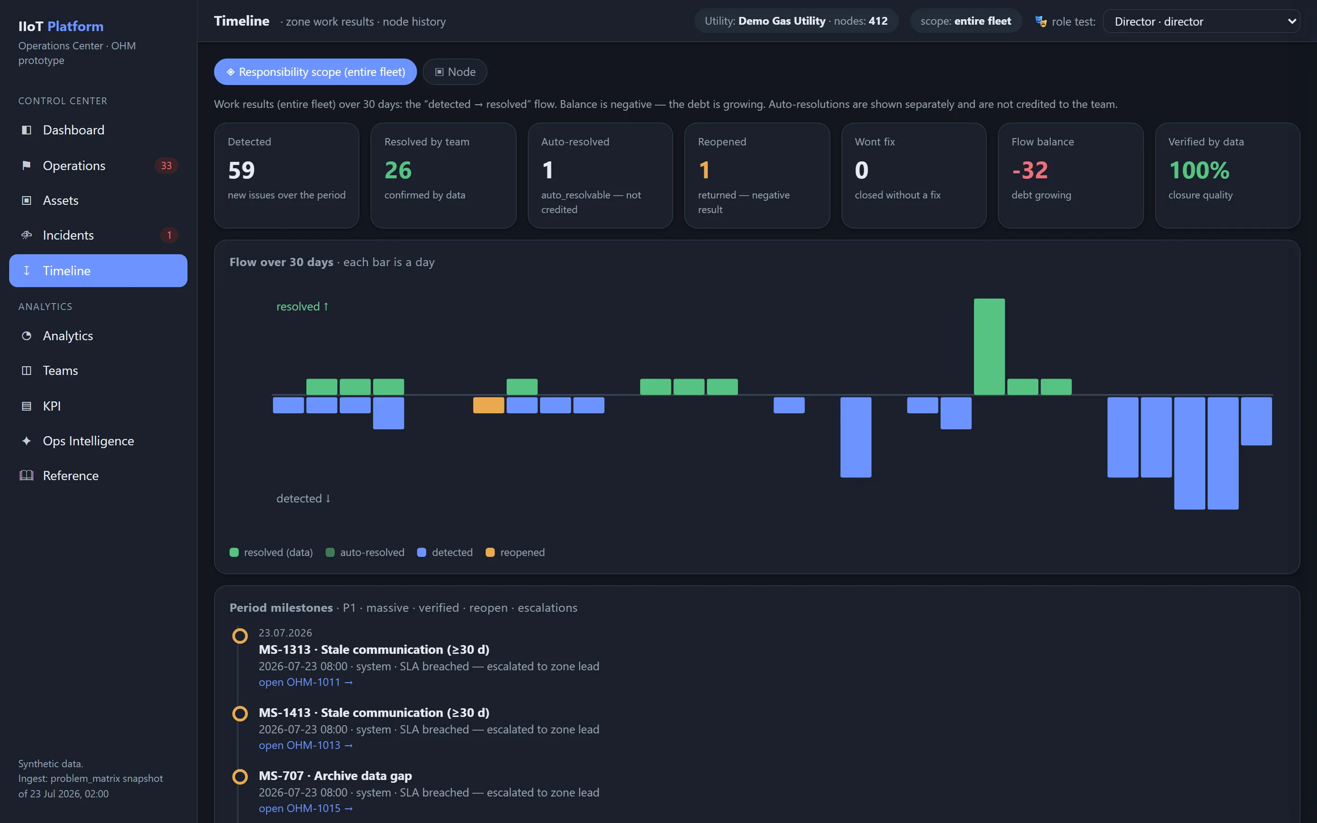Open the Operations section
This screenshot has height=823, width=1317.
[x=98, y=166]
